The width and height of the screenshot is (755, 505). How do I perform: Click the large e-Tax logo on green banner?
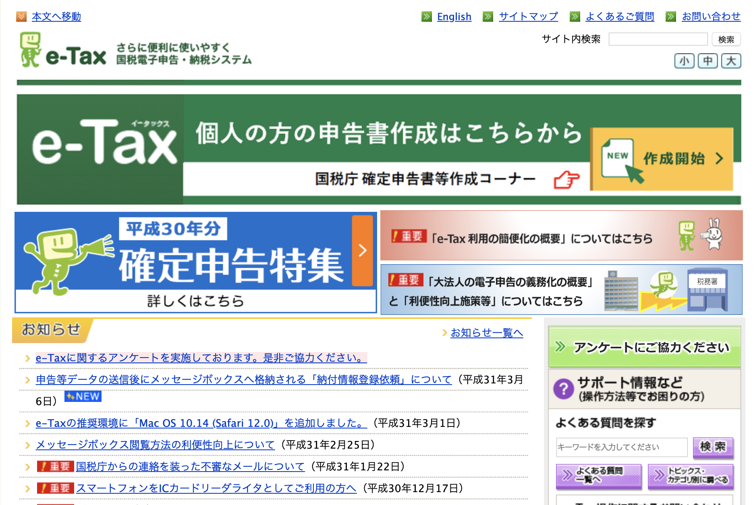(x=104, y=142)
